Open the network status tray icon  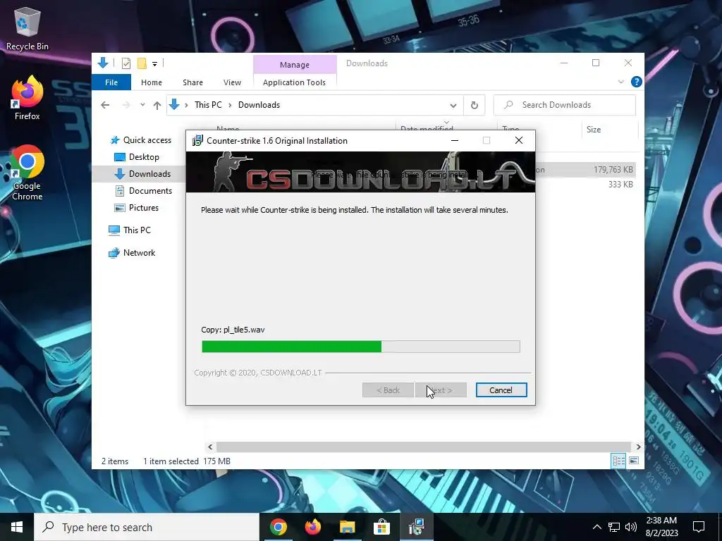point(614,527)
